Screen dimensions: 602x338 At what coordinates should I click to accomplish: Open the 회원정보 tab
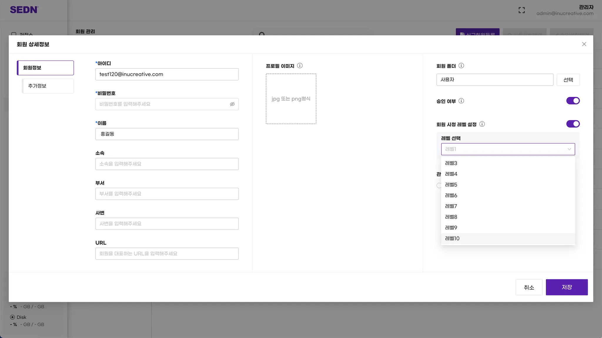(46, 68)
